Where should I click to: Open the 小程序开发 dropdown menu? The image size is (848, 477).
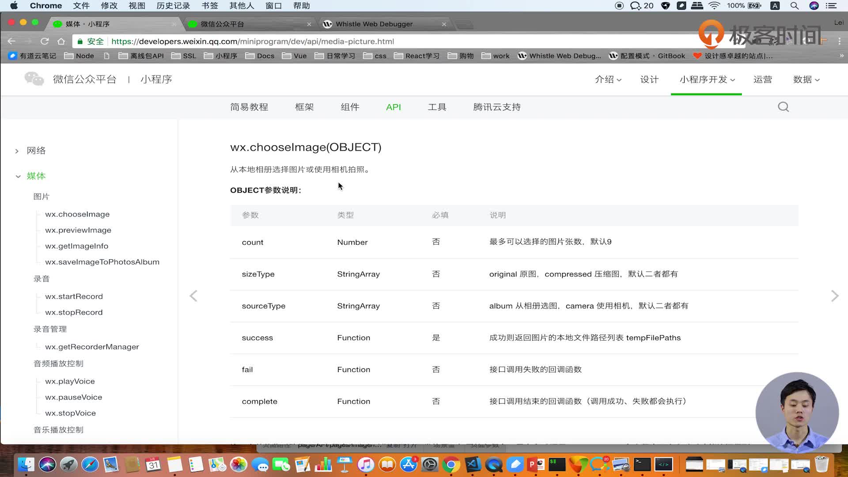click(x=707, y=79)
